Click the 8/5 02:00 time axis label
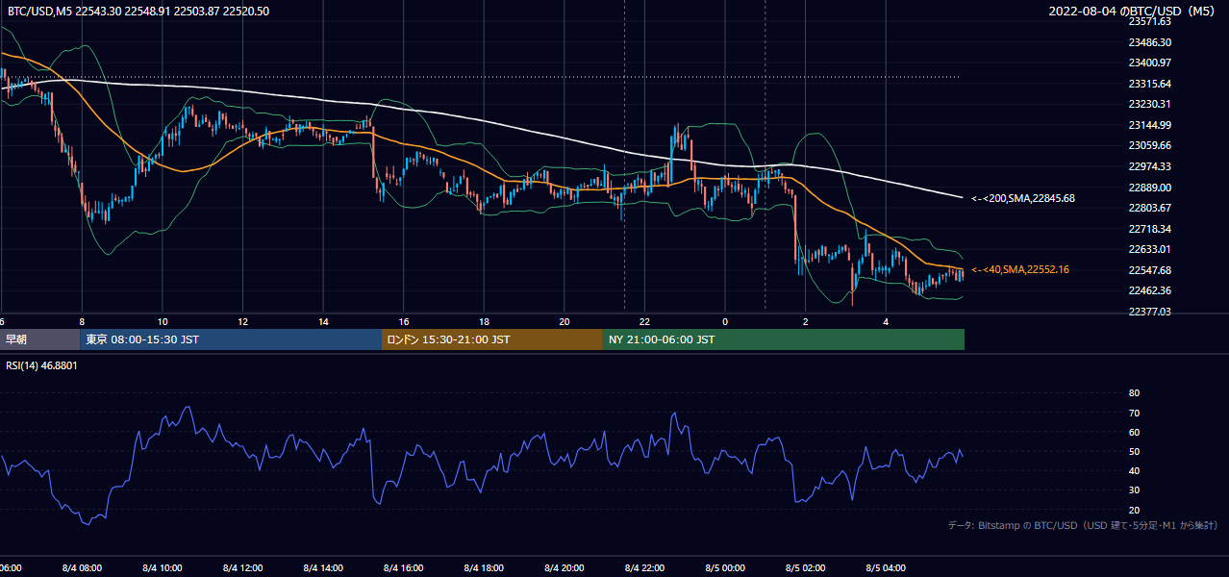The width and height of the screenshot is (1229, 577). [806, 568]
